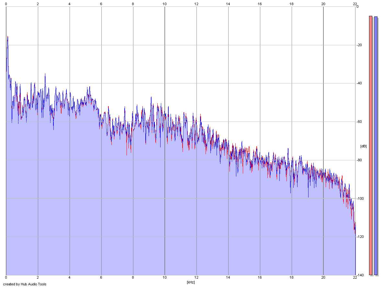382x288 pixels.
Task: Click the 6 kHz label on bottom axis
Action: pyautogui.click(x=101, y=277)
